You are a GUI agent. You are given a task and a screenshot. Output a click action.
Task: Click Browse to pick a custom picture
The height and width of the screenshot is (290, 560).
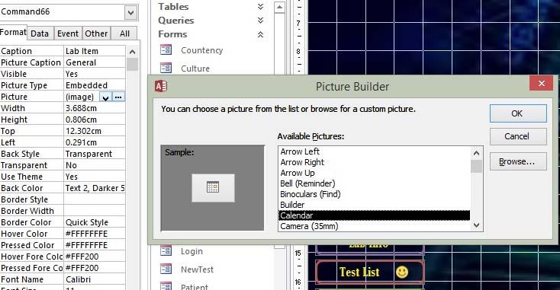click(518, 161)
